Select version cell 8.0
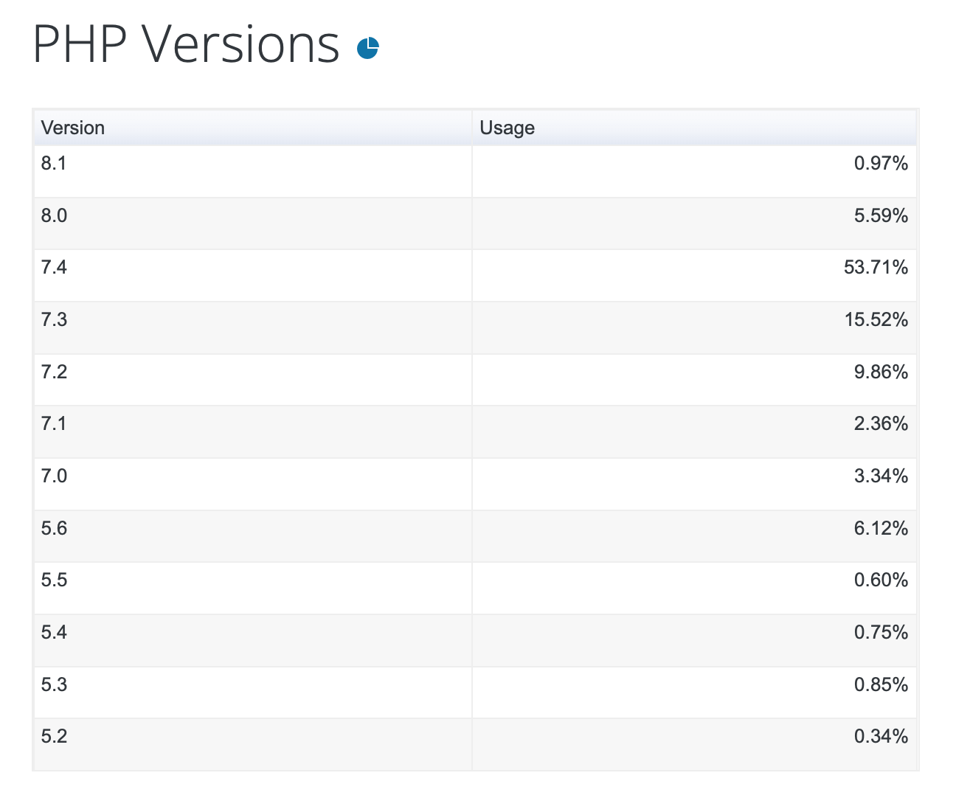 pyautogui.click(x=253, y=223)
